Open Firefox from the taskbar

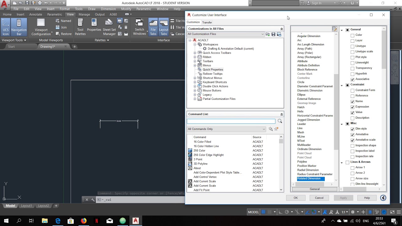click(84, 221)
